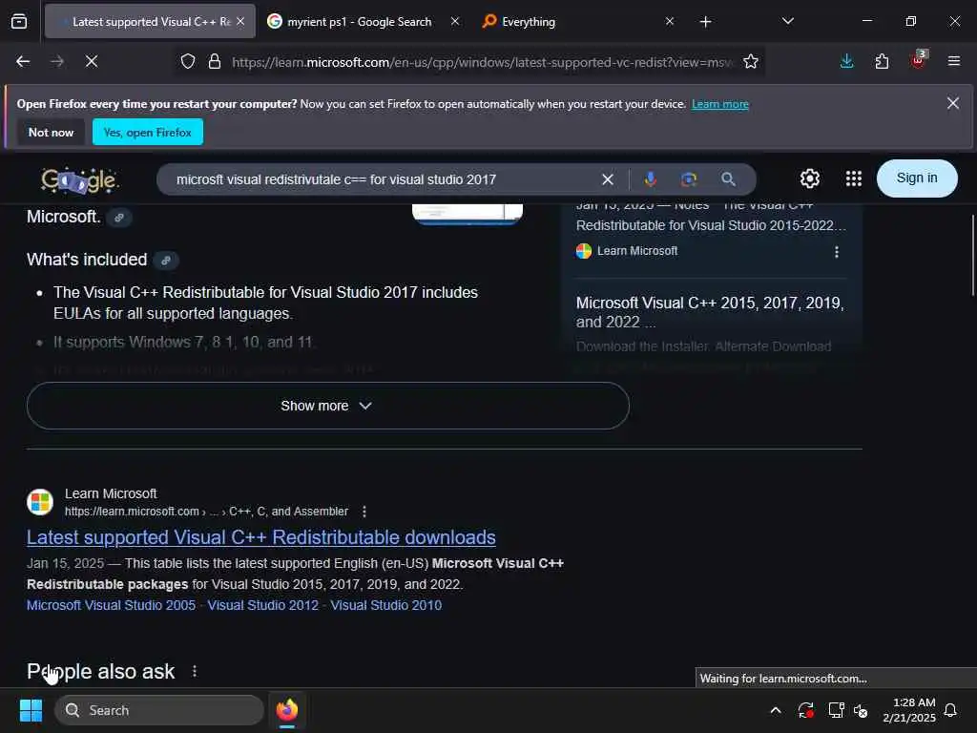977x733 pixels.
Task: Switch to myrient ps1 Google Search tab
Action: (359, 22)
